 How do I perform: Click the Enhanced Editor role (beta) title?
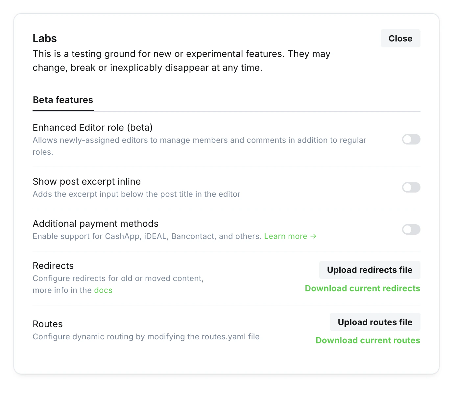(x=93, y=128)
